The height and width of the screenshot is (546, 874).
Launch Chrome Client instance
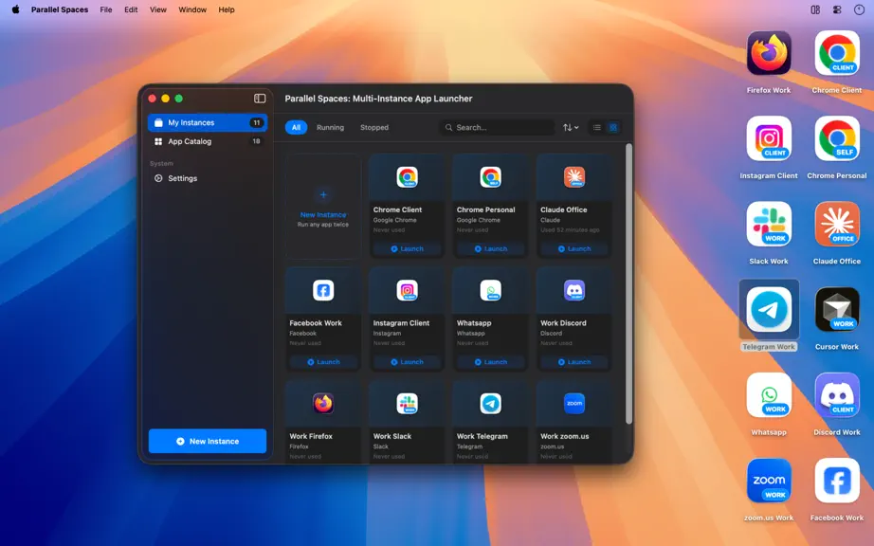click(x=407, y=249)
